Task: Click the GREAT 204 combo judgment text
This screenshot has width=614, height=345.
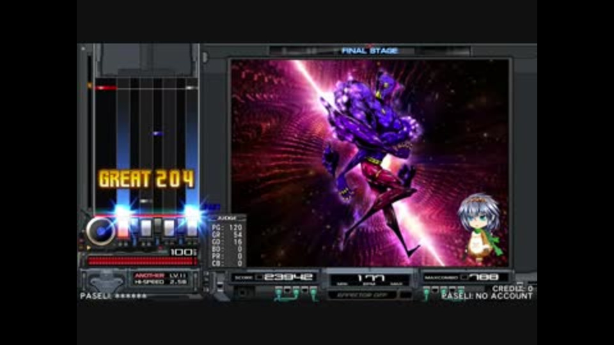Action: tap(146, 179)
